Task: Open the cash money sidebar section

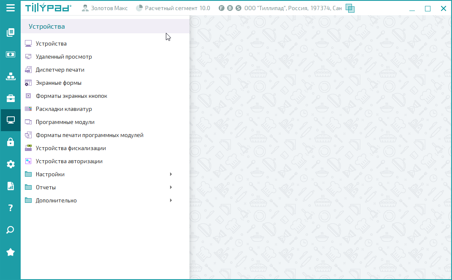Action: click(x=11, y=54)
